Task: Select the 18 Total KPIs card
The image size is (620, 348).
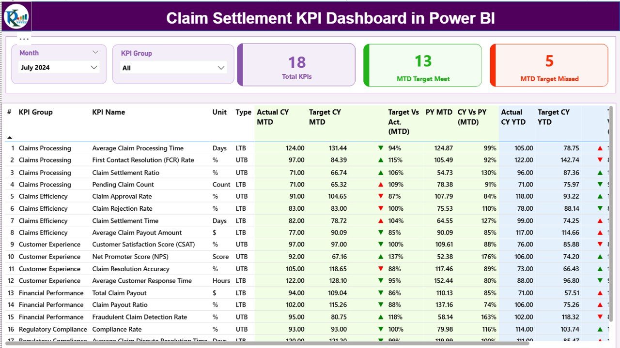Action: (x=296, y=65)
